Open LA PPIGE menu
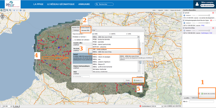 (x=38, y=4)
